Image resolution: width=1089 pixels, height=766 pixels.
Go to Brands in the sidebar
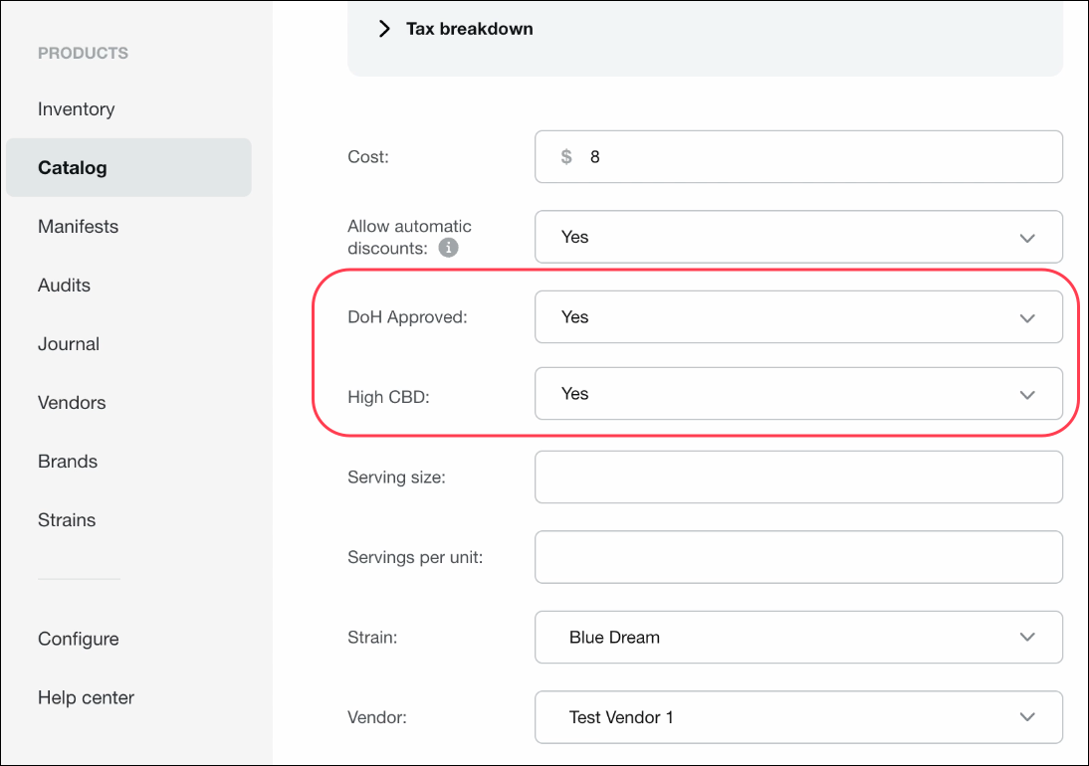click(x=68, y=462)
